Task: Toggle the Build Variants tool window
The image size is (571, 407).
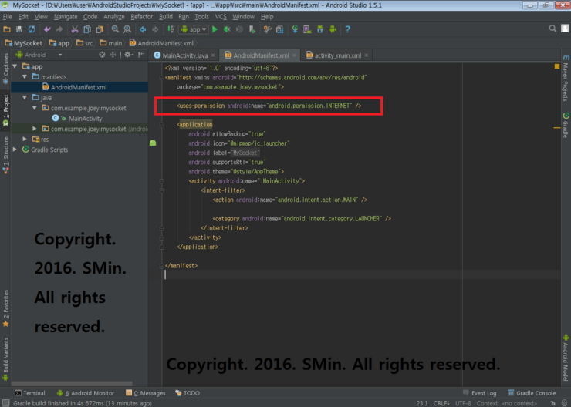Action: coord(5,359)
